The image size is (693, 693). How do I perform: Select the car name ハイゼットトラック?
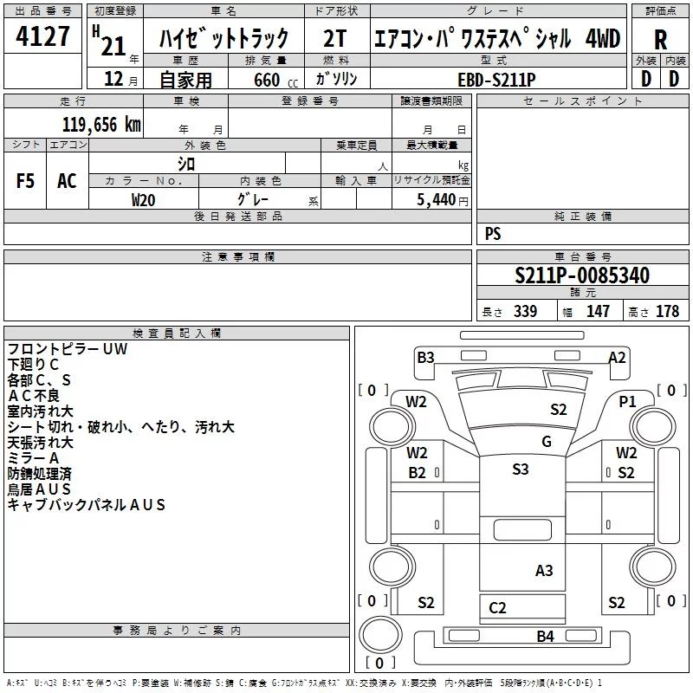click(223, 38)
